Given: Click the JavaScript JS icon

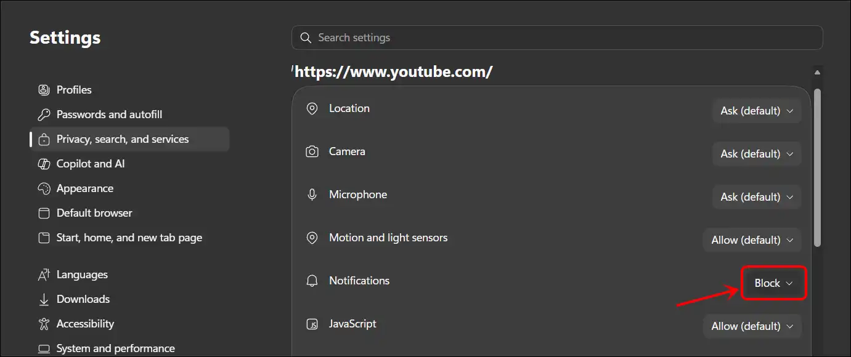Looking at the screenshot, I should pos(312,324).
